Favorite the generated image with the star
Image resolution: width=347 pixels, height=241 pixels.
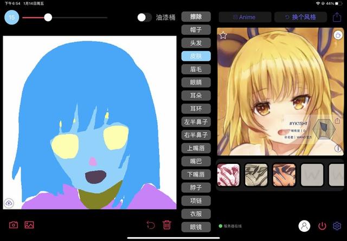coord(223,36)
